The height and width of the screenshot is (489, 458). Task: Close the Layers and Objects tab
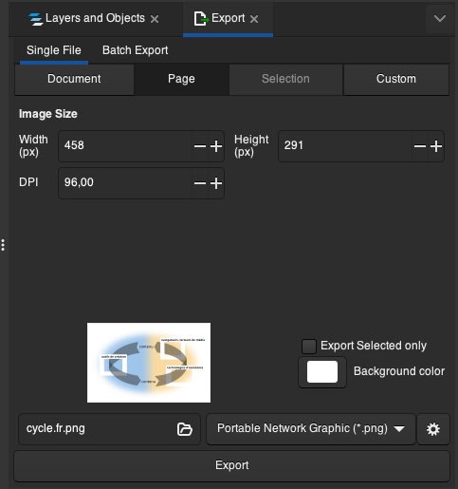point(155,19)
